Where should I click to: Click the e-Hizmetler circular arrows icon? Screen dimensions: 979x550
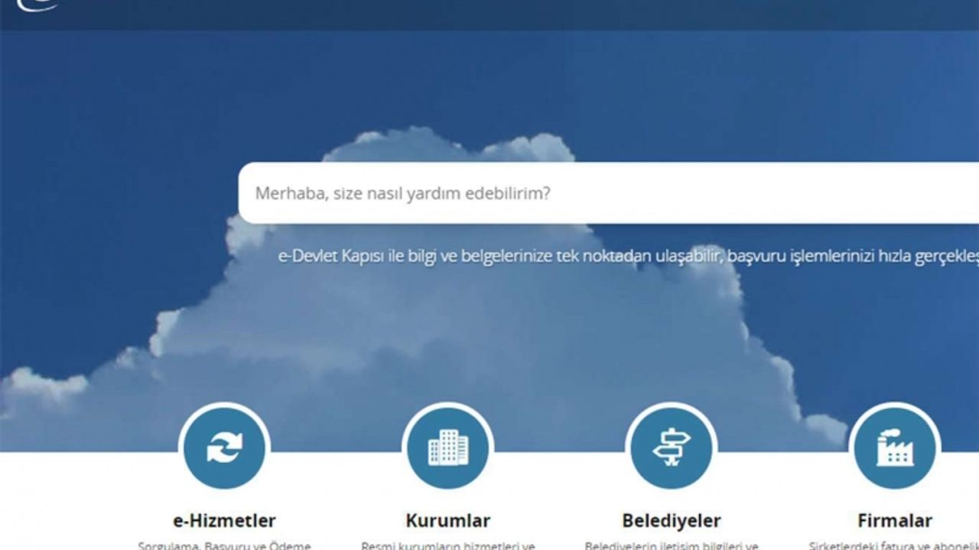224,448
